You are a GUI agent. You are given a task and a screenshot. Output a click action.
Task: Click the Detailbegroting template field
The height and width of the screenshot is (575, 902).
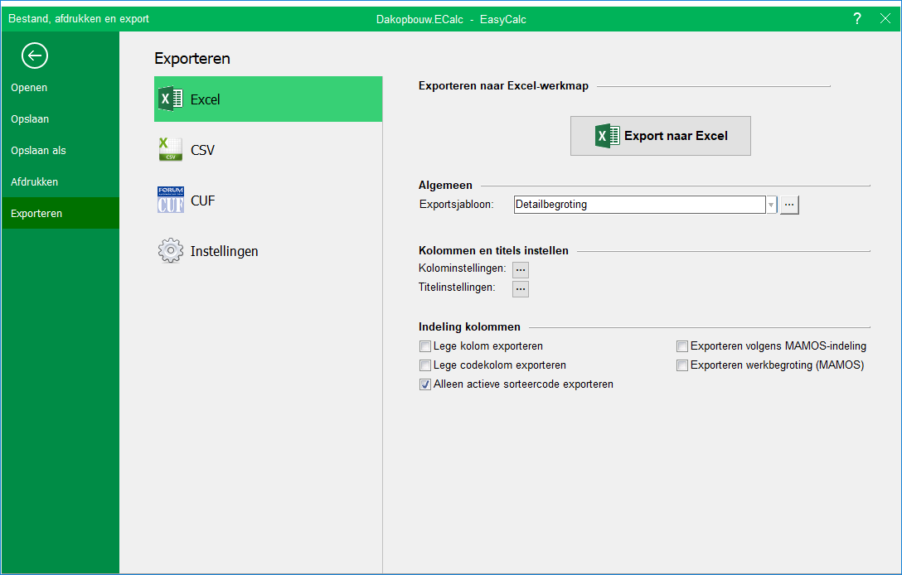638,205
